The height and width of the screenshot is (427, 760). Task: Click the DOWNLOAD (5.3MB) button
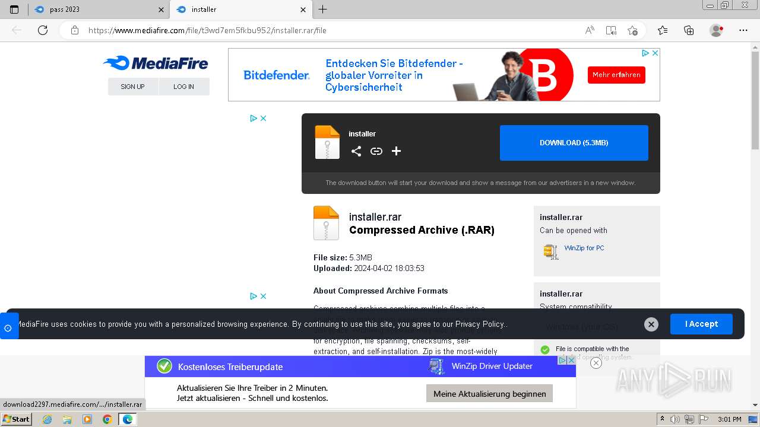[574, 143]
